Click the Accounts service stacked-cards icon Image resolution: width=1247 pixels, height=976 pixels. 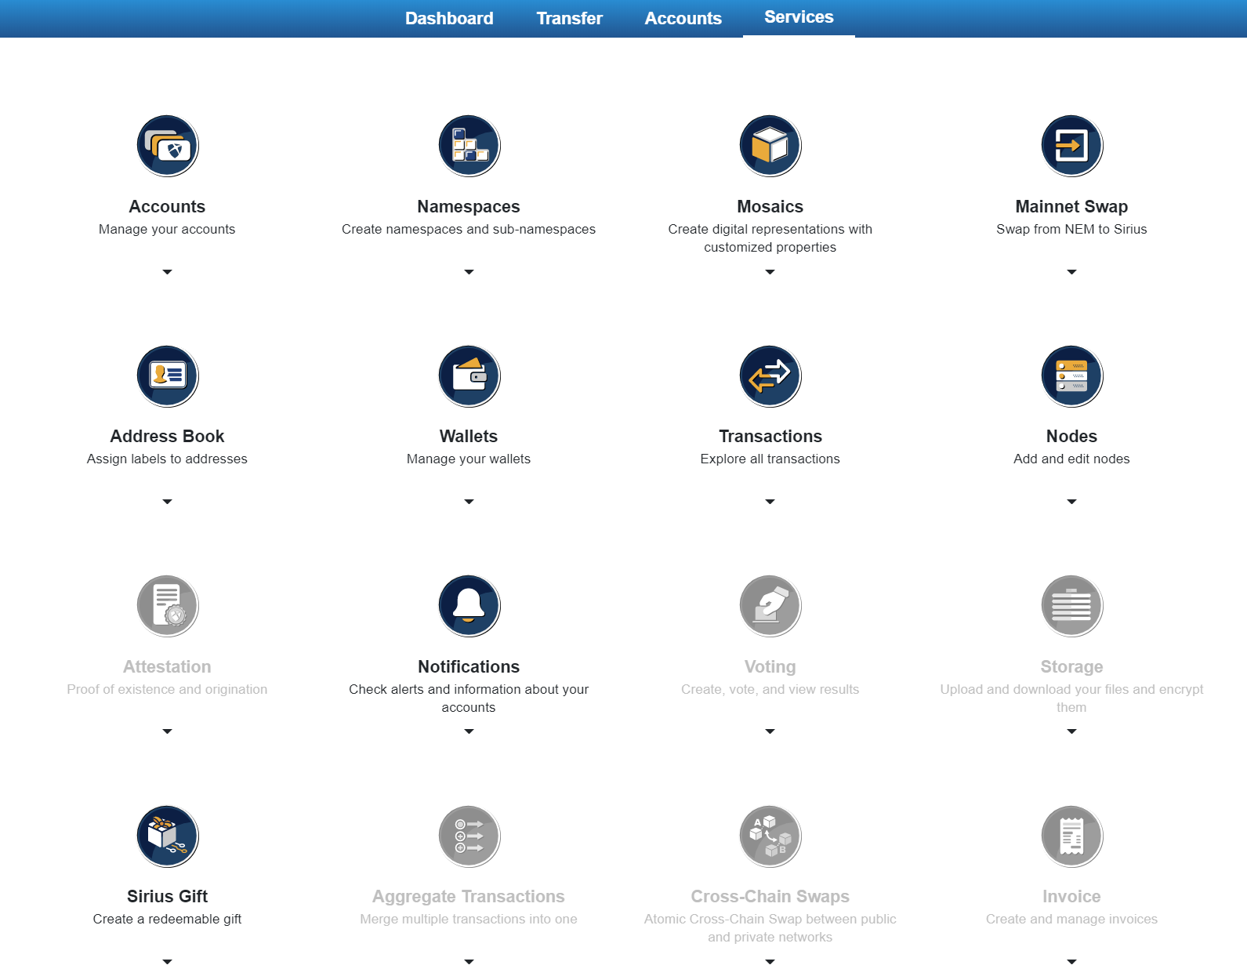coord(167,146)
